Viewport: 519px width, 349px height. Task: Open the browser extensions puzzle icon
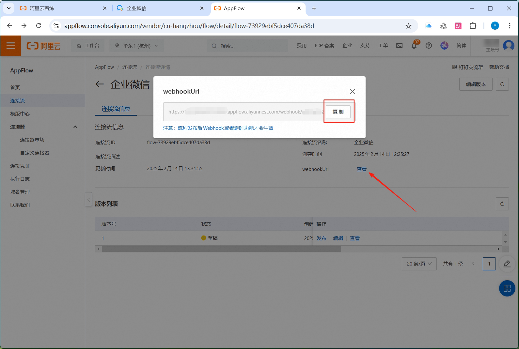click(x=473, y=26)
